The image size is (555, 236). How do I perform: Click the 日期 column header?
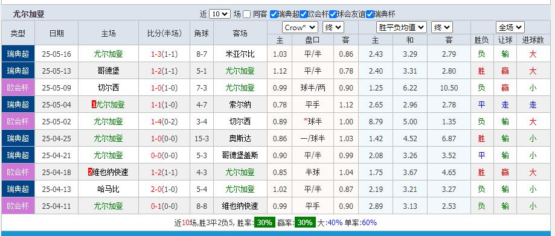click(57, 33)
